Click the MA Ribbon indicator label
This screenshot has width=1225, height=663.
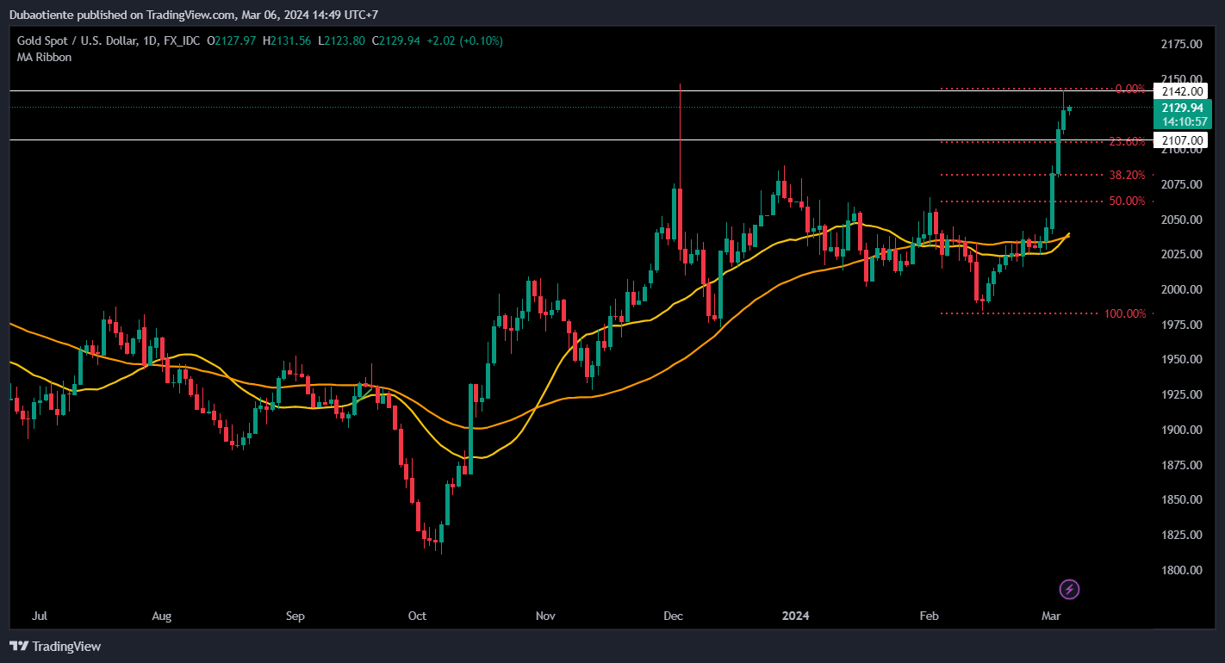coord(44,57)
